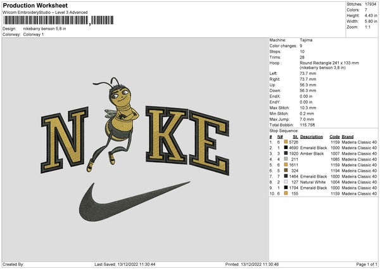380x269 pixels.
Task: Select the Down label in the measurements
Action: point(275,91)
